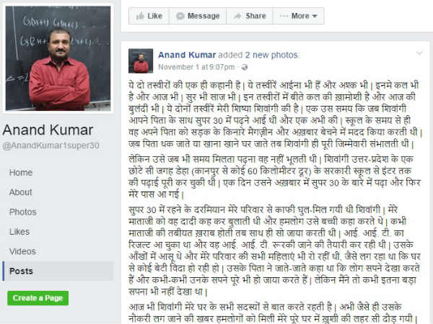Image resolution: width=433 pixels, height=324 pixels.
Task: Expand the post options chevron at top right
Action: (x=419, y=53)
